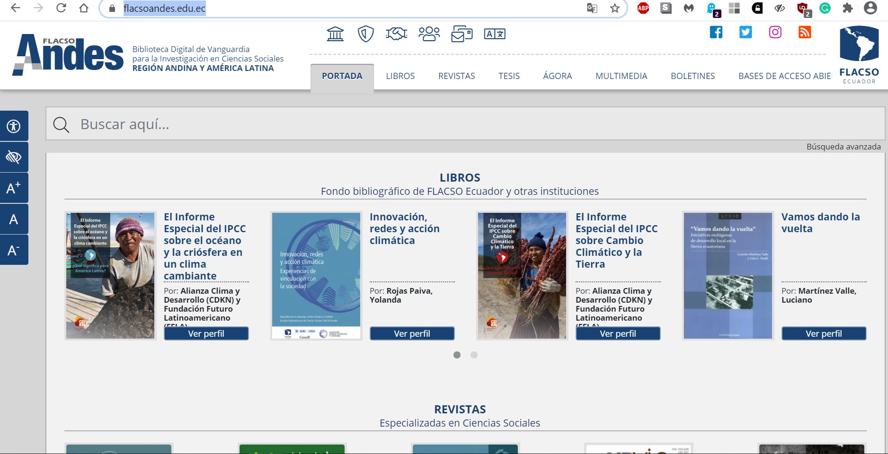Open the accessibility options button

click(14, 126)
